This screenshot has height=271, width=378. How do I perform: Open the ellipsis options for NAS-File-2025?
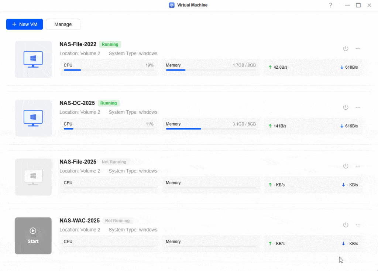pyautogui.click(x=358, y=166)
